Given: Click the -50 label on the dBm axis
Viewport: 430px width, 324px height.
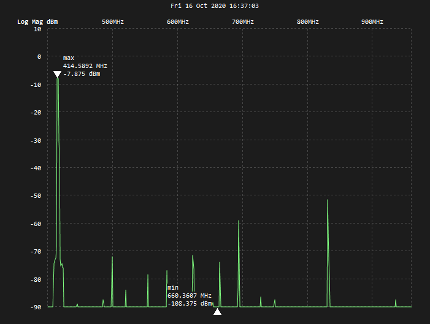Looking at the screenshot, I should coord(35,196).
